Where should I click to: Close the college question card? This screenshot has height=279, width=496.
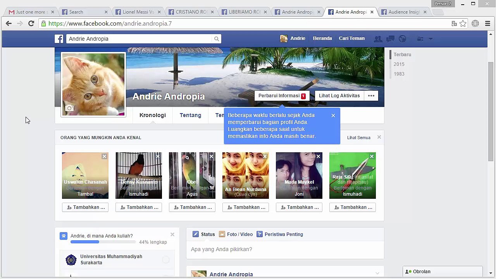tap(172, 234)
